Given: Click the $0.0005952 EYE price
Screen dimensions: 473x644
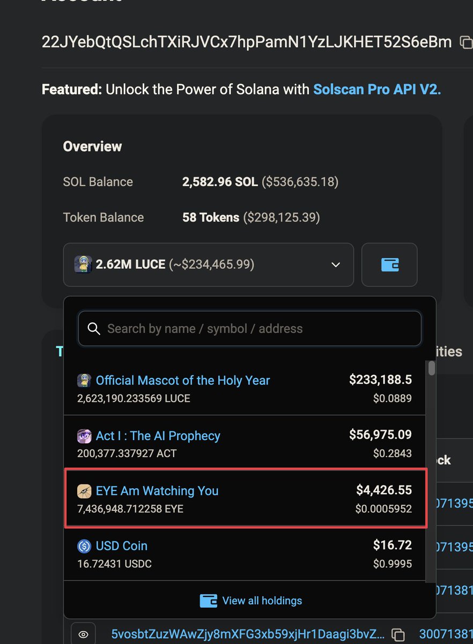Looking at the screenshot, I should click(383, 508).
